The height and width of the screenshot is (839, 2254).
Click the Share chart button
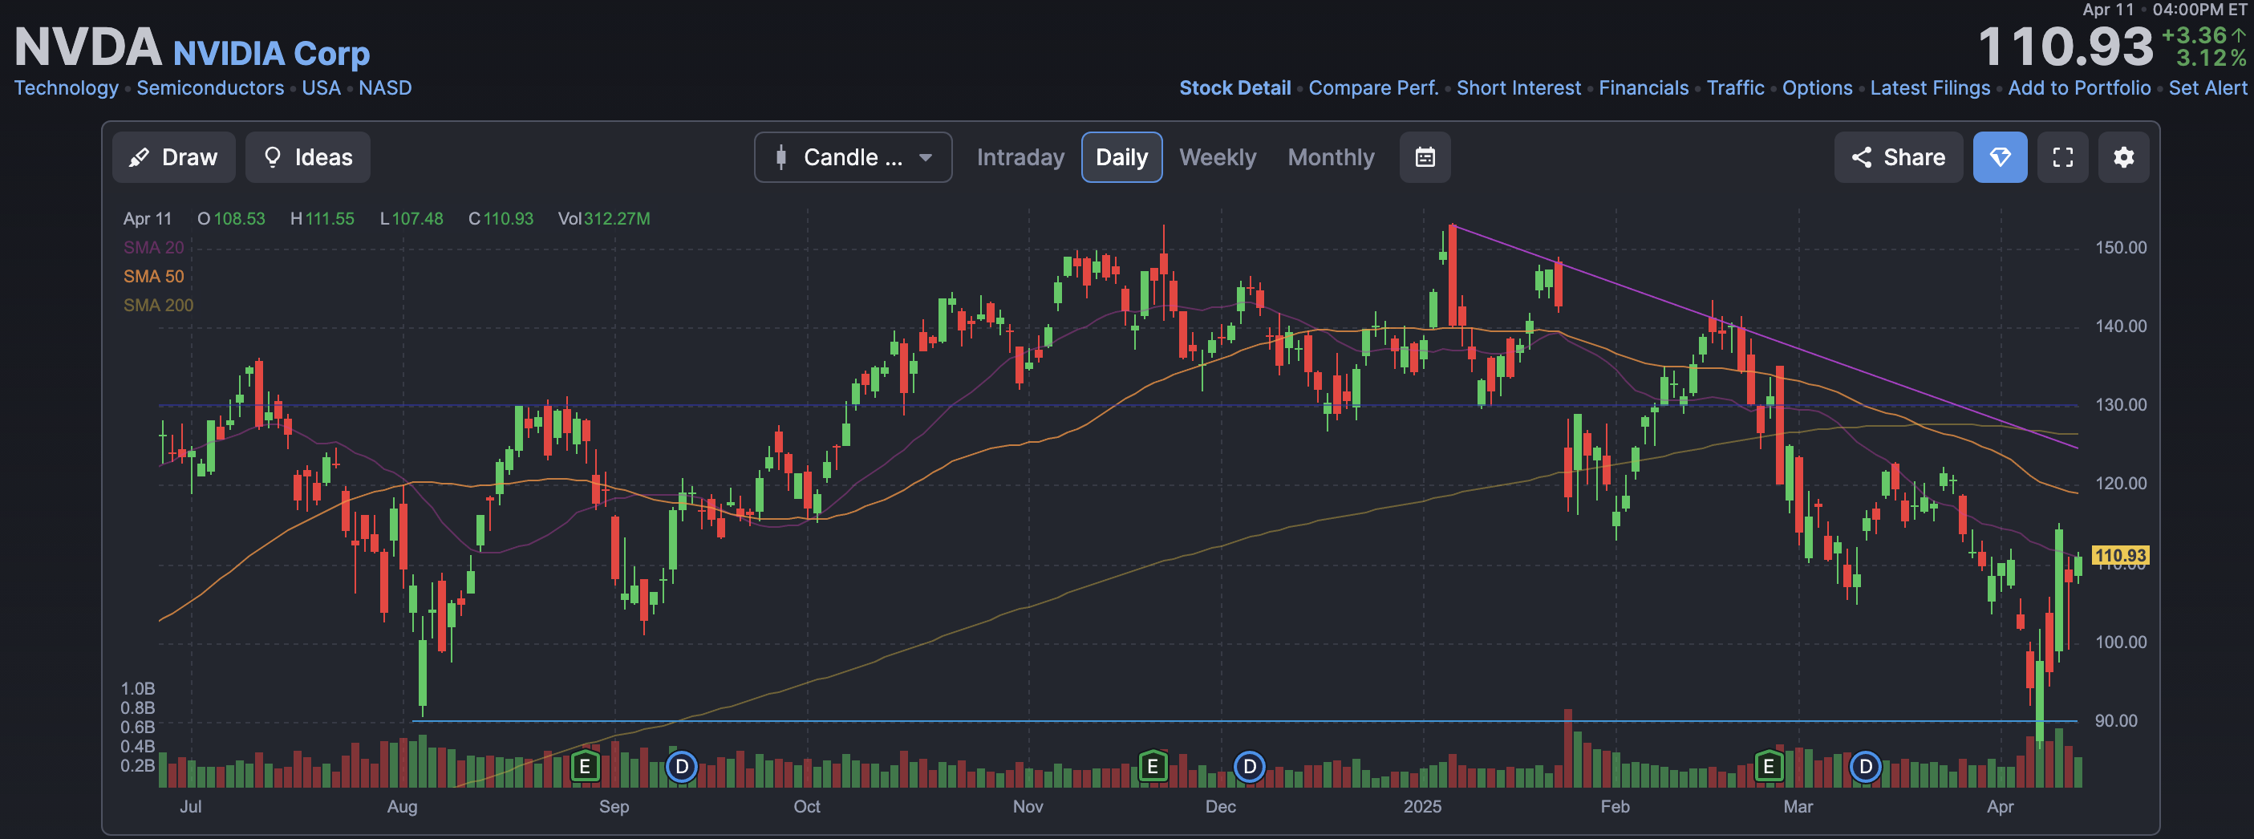[x=1898, y=157]
